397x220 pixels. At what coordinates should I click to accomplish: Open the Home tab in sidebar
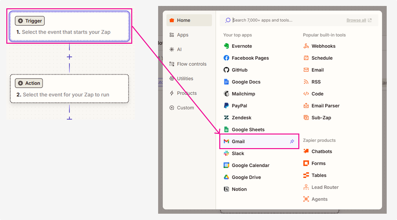coord(189,20)
